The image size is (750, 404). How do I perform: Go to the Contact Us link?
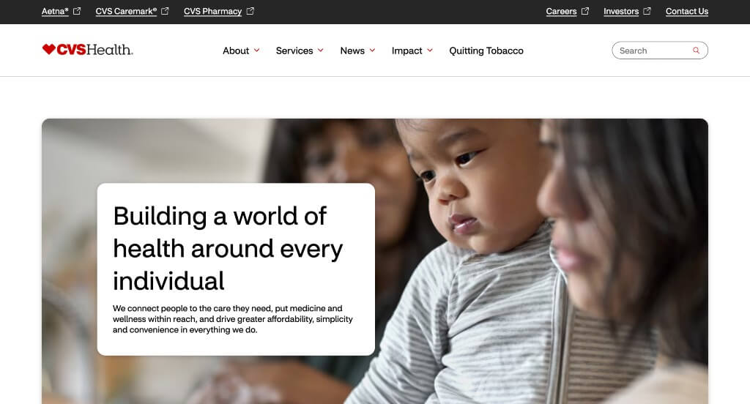click(x=687, y=12)
